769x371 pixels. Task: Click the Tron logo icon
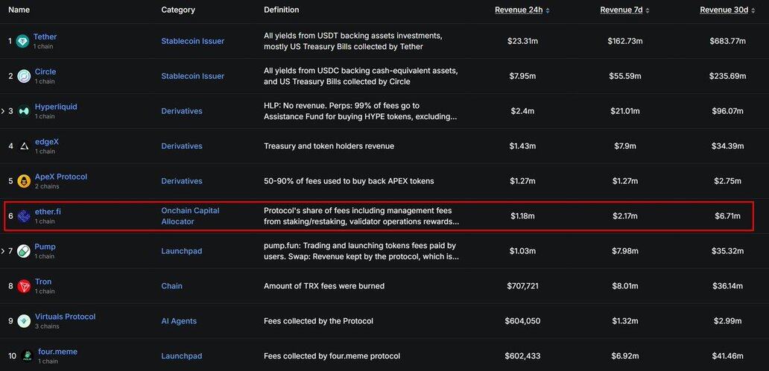tap(24, 286)
